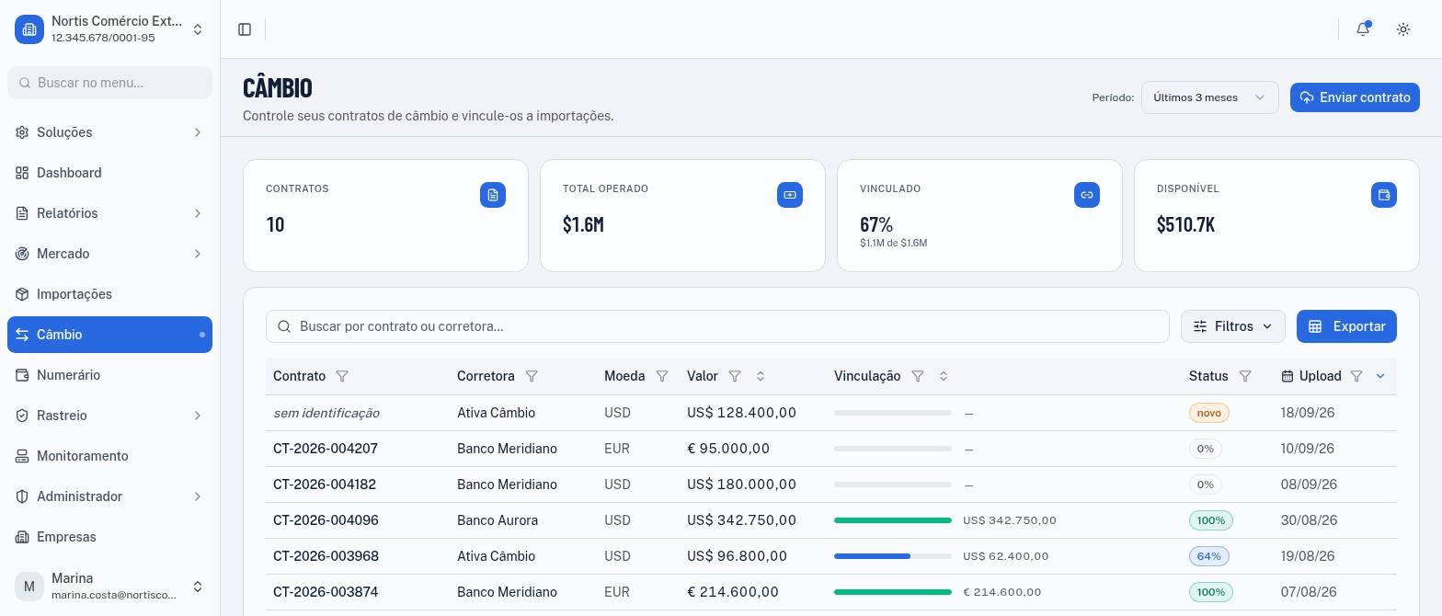Open the Vinculação column filter
The image size is (1442, 616).
click(x=918, y=376)
